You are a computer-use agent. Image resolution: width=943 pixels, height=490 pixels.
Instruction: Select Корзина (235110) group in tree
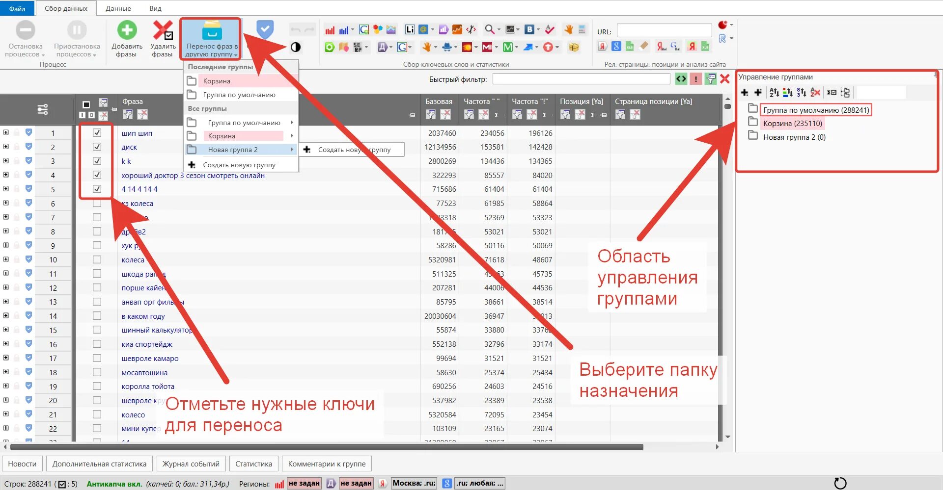pyautogui.click(x=792, y=124)
